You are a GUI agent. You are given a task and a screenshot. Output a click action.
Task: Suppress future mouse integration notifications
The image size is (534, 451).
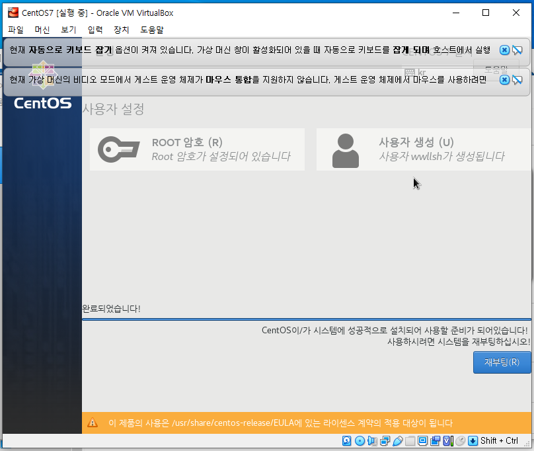(x=517, y=80)
